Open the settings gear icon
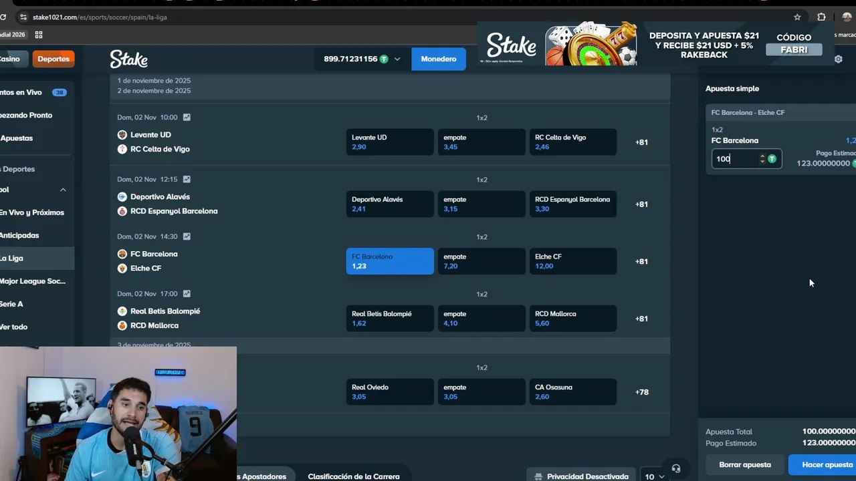 [x=838, y=59]
